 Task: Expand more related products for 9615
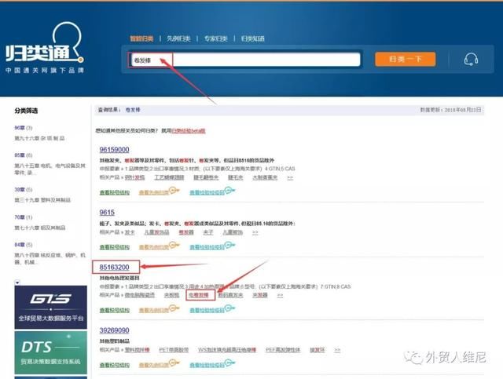point(255,232)
